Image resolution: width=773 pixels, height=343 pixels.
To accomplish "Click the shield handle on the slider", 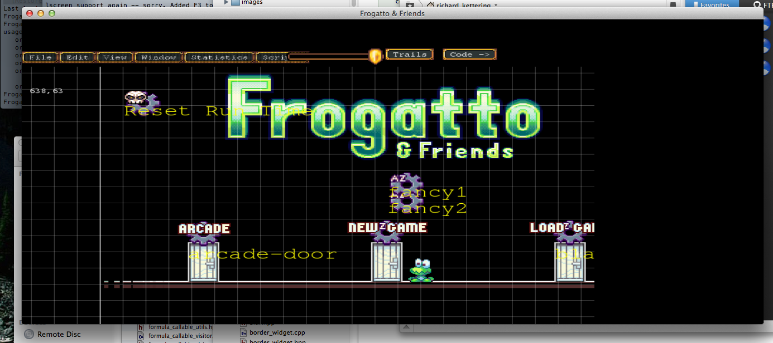I will pos(376,56).
